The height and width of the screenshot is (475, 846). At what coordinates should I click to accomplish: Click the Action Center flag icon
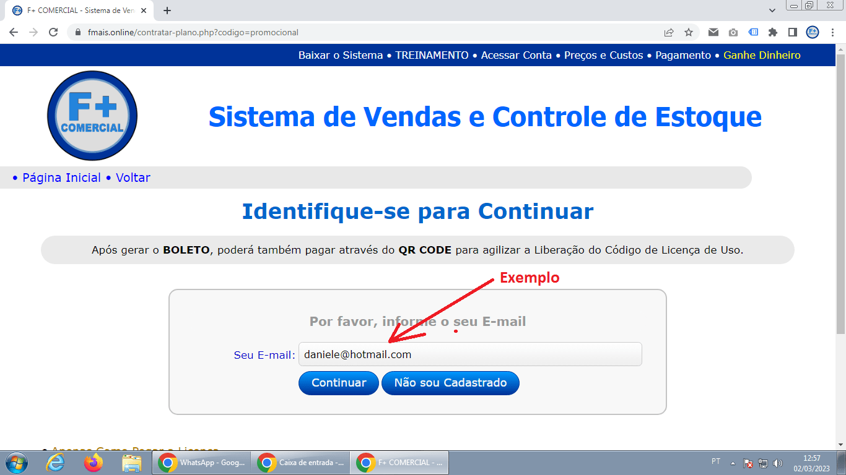pyautogui.click(x=748, y=463)
